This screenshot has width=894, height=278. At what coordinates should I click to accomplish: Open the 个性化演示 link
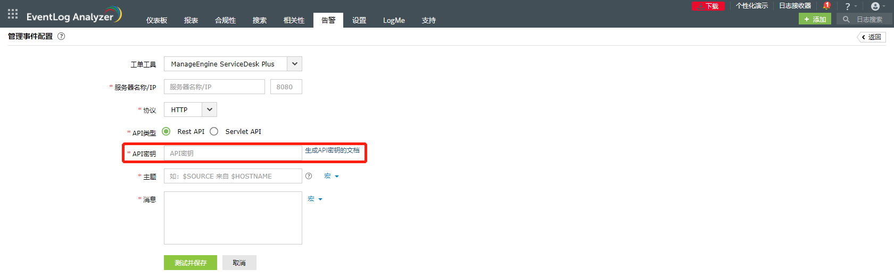click(751, 6)
